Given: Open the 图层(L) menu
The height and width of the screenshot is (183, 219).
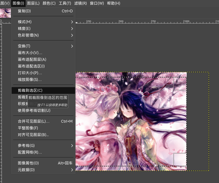Looking at the screenshot, I should point(33,3).
